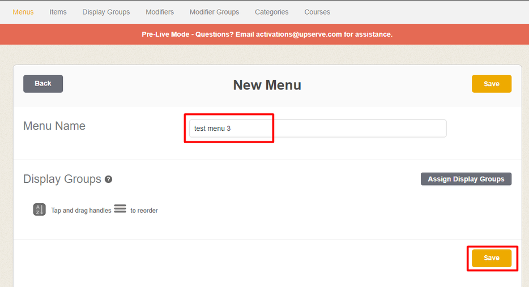This screenshot has width=529, height=287.
Task: Click the 'Tap and drag handles' hint text
Action: [81, 211]
